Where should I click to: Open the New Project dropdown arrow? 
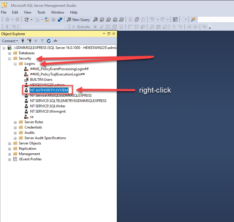point(32,19)
